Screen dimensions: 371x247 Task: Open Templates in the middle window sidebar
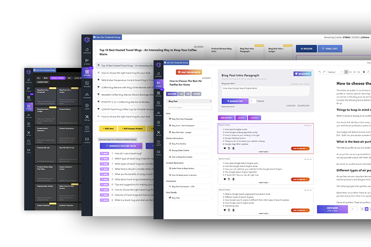point(87,84)
